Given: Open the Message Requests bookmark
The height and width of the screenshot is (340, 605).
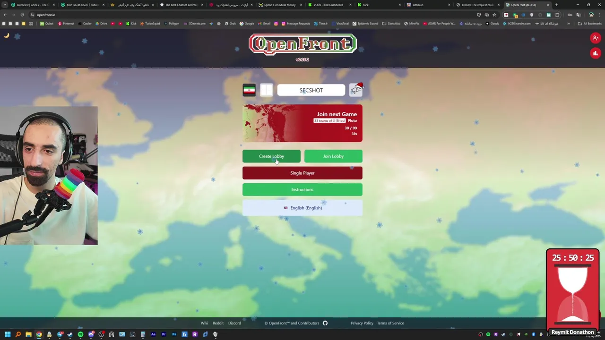Looking at the screenshot, I should 295,24.
